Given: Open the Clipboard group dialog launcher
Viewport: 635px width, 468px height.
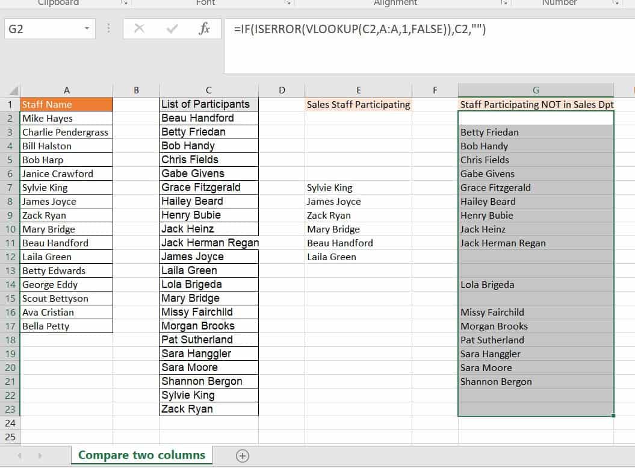Looking at the screenshot, I should coord(123,3).
